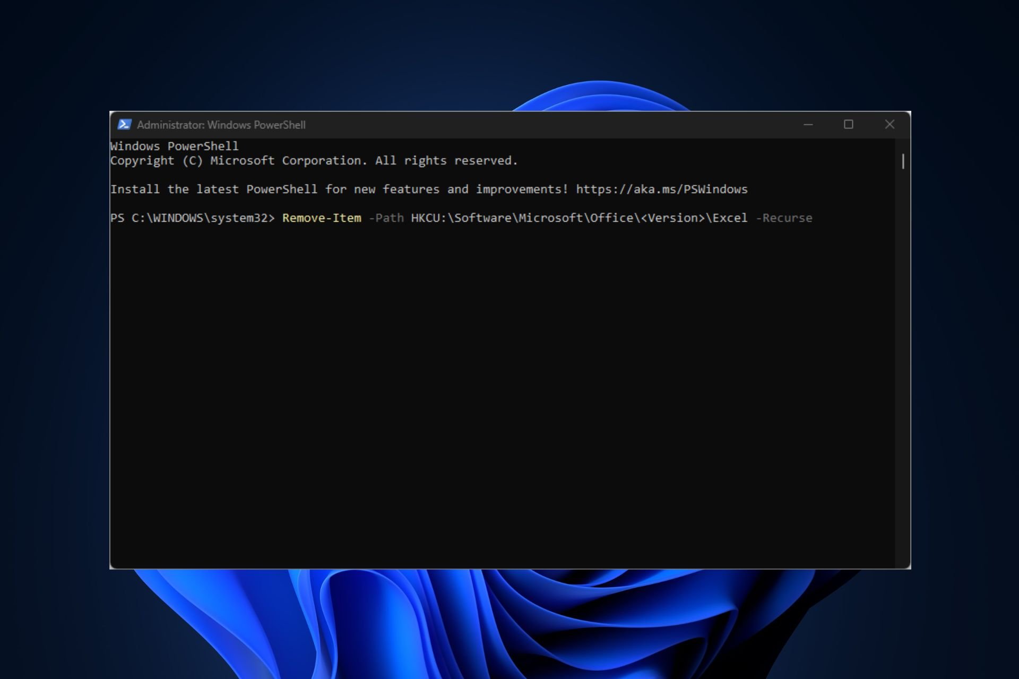The width and height of the screenshot is (1019, 679).
Task: Click 'Administrator: Windows PowerShell' window title
Action: (221, 125)
